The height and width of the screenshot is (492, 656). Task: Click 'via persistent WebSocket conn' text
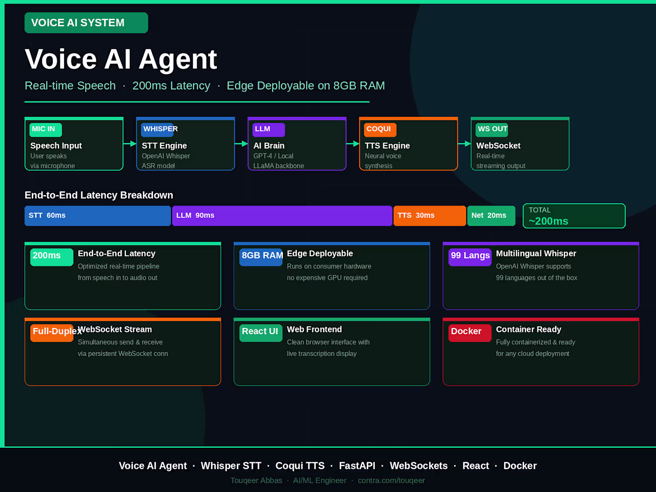tap(123, 353)
